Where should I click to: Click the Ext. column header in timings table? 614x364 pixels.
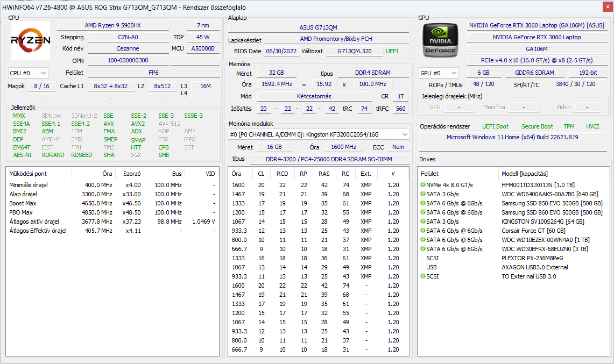click(x=366, y=174)
